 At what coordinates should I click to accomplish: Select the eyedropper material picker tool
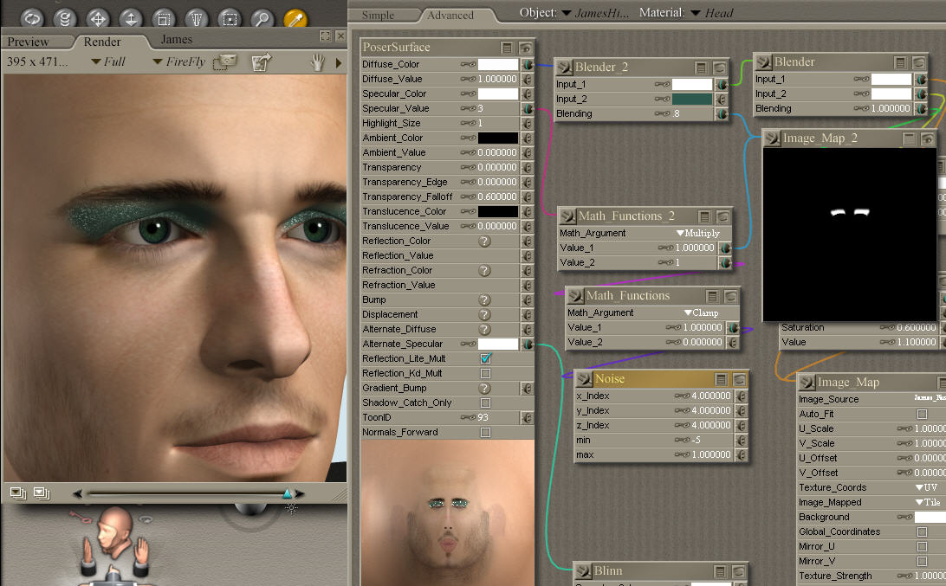coord(296,17)
